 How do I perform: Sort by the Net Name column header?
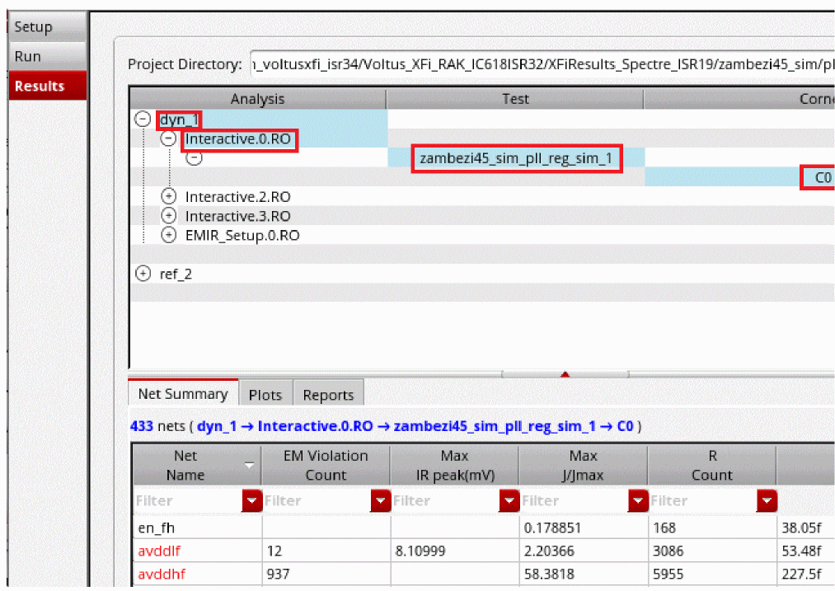click(x=185, y=465)
